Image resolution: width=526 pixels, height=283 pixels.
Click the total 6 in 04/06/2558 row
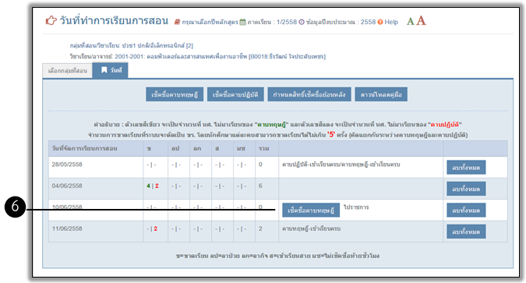[x=260, y=186]
